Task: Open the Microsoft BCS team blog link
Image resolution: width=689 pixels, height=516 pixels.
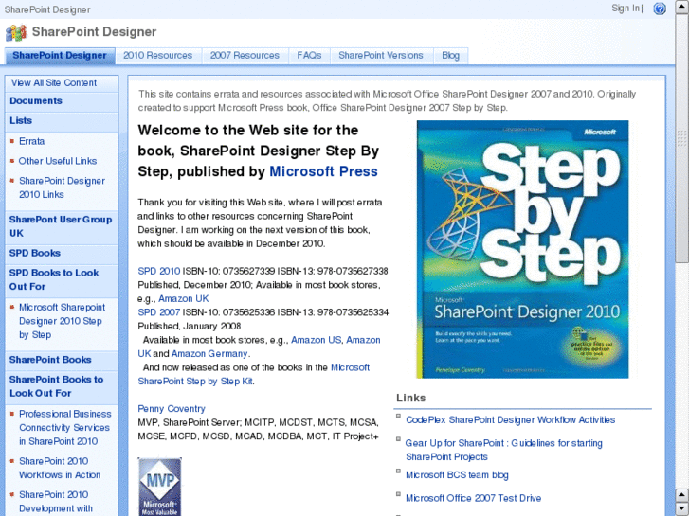Action: click(457, 475)
